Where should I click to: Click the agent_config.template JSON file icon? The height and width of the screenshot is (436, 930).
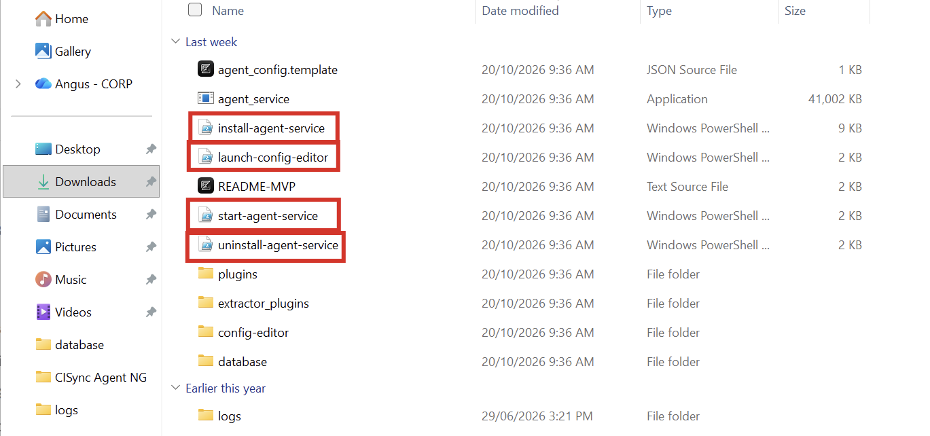(x=206, y=69)
